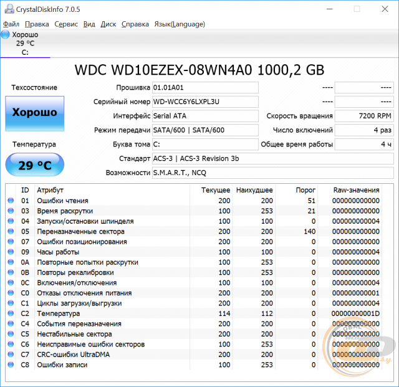The image size is (399, 387).
Task: Open the Файл menu
Action: tap(11, 24)
